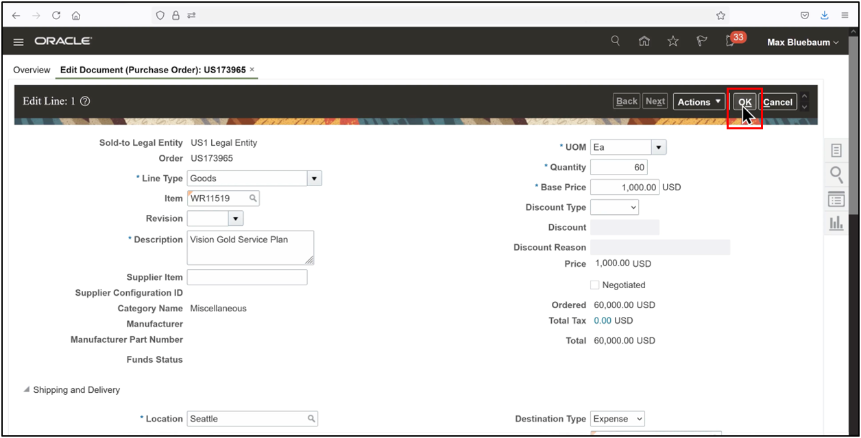Screen dimensions: 861x438
Task: Click the up stepper arrow beside Cancel
Action: point(803,96)
